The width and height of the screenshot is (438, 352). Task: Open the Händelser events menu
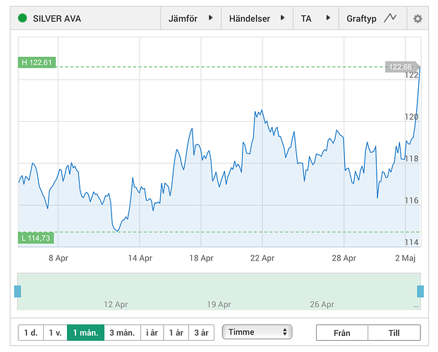[257, 18]
